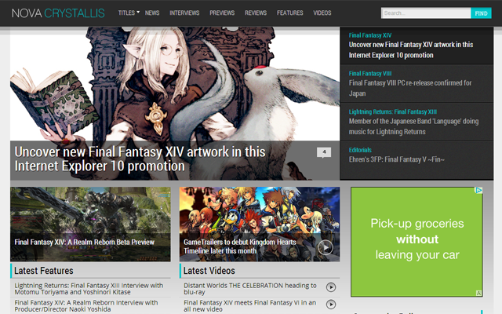
Task: Expand the Titles dropdown menu
Action: coord(129,13)
